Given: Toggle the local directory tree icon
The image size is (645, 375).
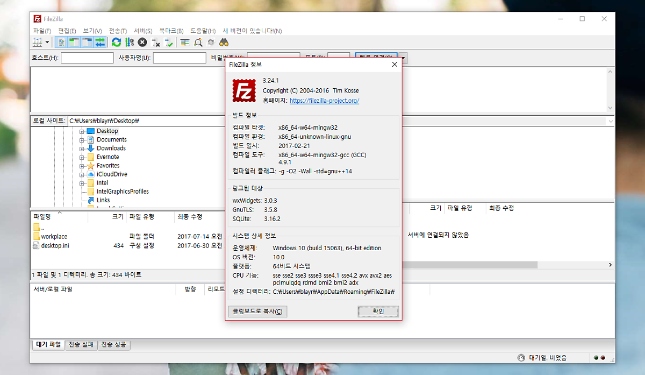Looking at the screenshot, I should [x=74, y=42].
